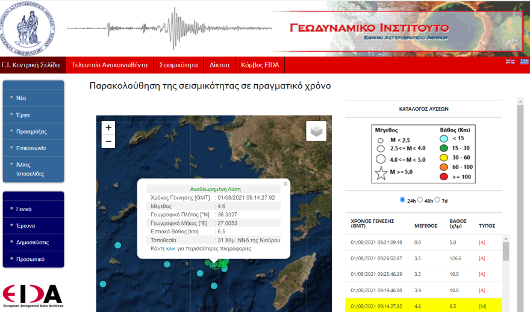Zoom out on the seismicity map

coord(108,142)
